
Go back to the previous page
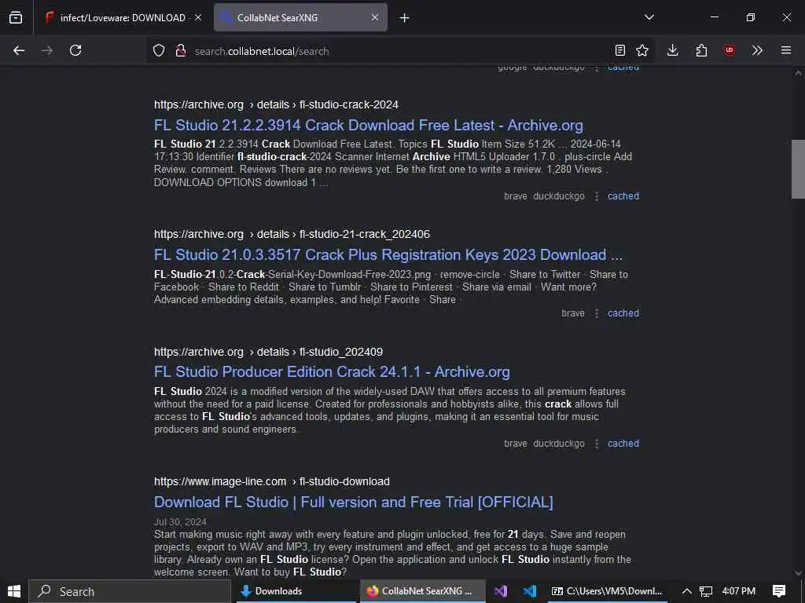click(x=19, y=50)
